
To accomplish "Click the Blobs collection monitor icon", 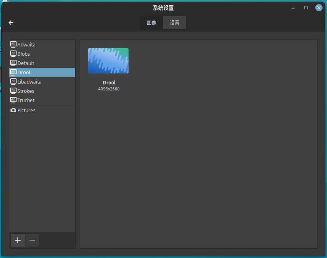I will [x=13, y=54].
